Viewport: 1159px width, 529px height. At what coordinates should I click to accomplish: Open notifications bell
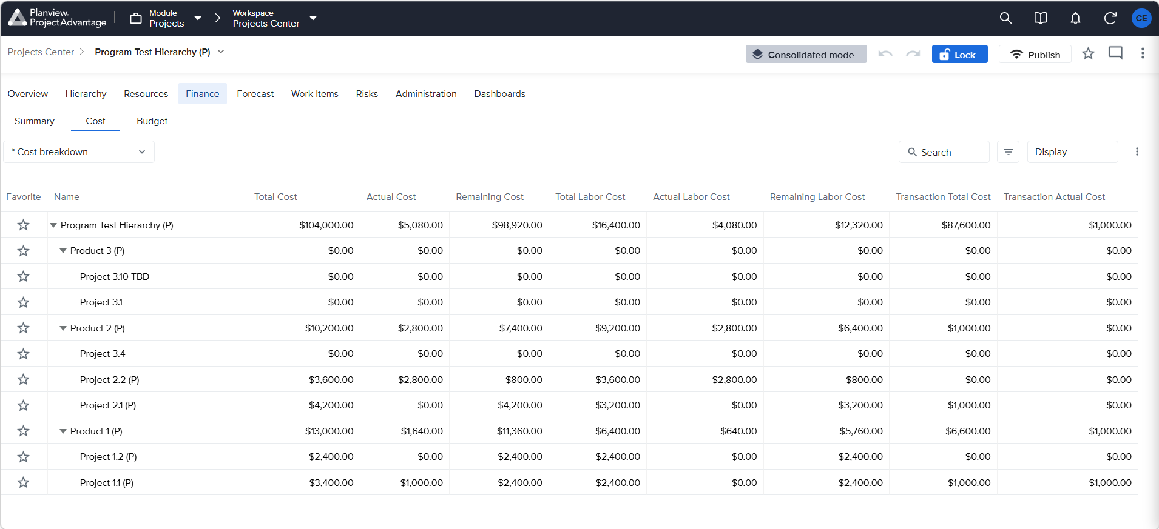[1075, 18]
